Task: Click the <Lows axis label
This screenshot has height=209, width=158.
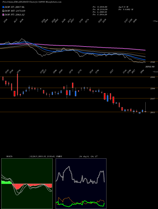Action: click(155, 72)
